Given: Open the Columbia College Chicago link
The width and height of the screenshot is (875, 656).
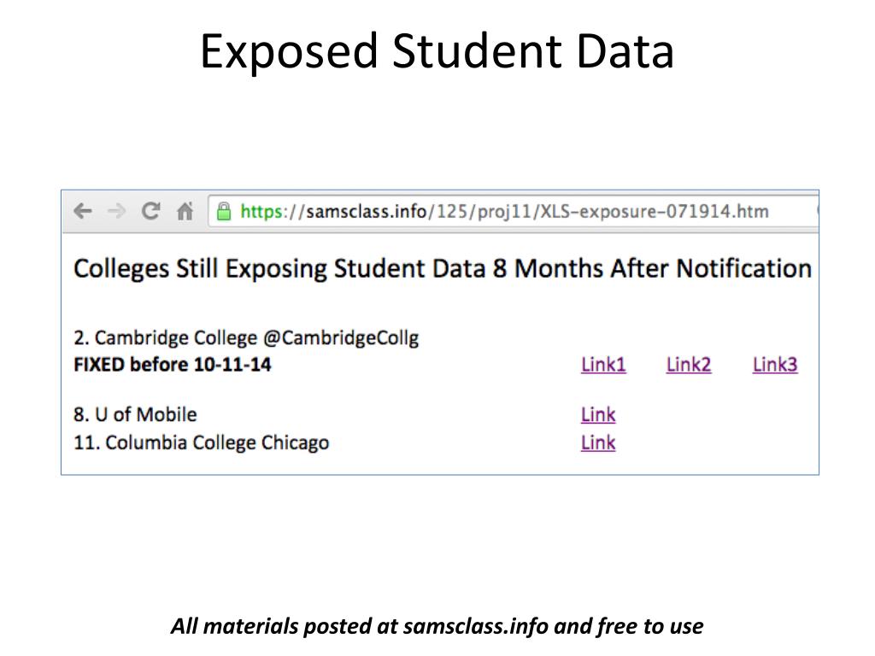Looking at the screenshot, I should tap(598, 442).
